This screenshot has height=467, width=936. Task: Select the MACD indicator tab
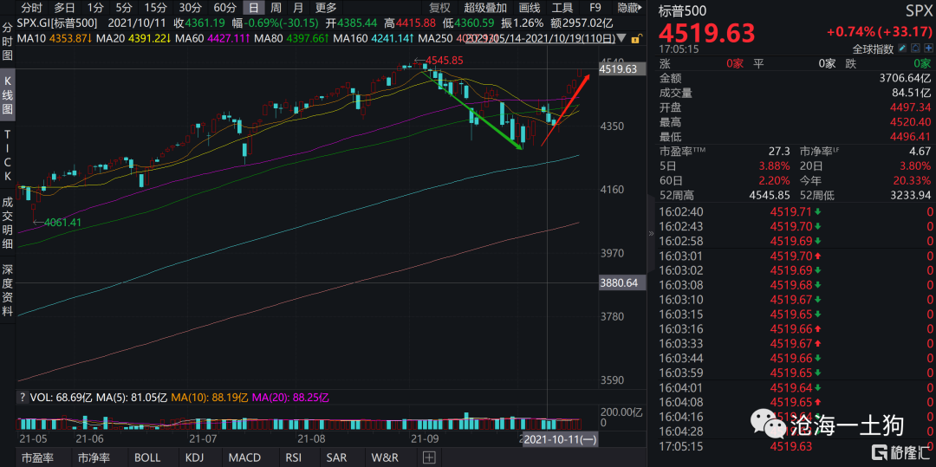(x=244, y=457)
